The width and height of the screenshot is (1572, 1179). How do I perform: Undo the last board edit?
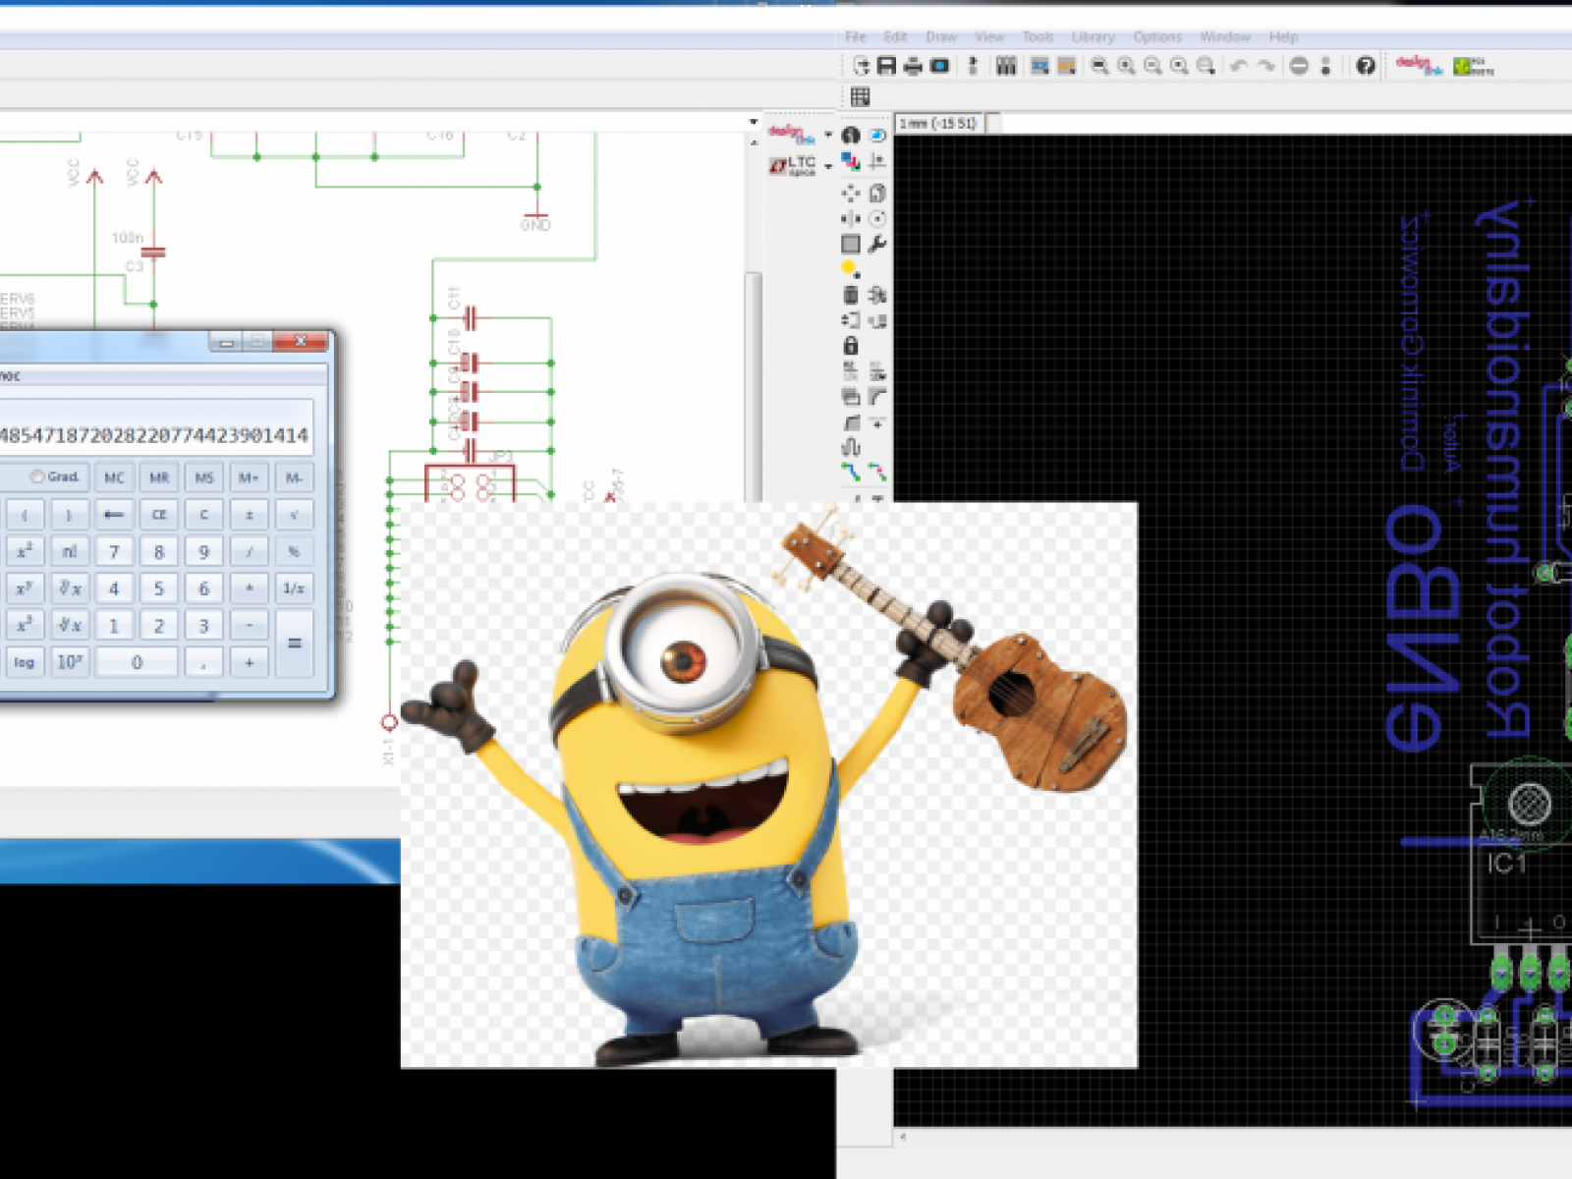(x=1239, y=66)
